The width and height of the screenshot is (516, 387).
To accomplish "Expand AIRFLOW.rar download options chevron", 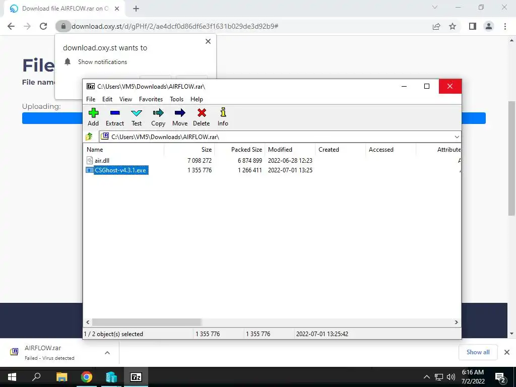I will tap(107, 352).
